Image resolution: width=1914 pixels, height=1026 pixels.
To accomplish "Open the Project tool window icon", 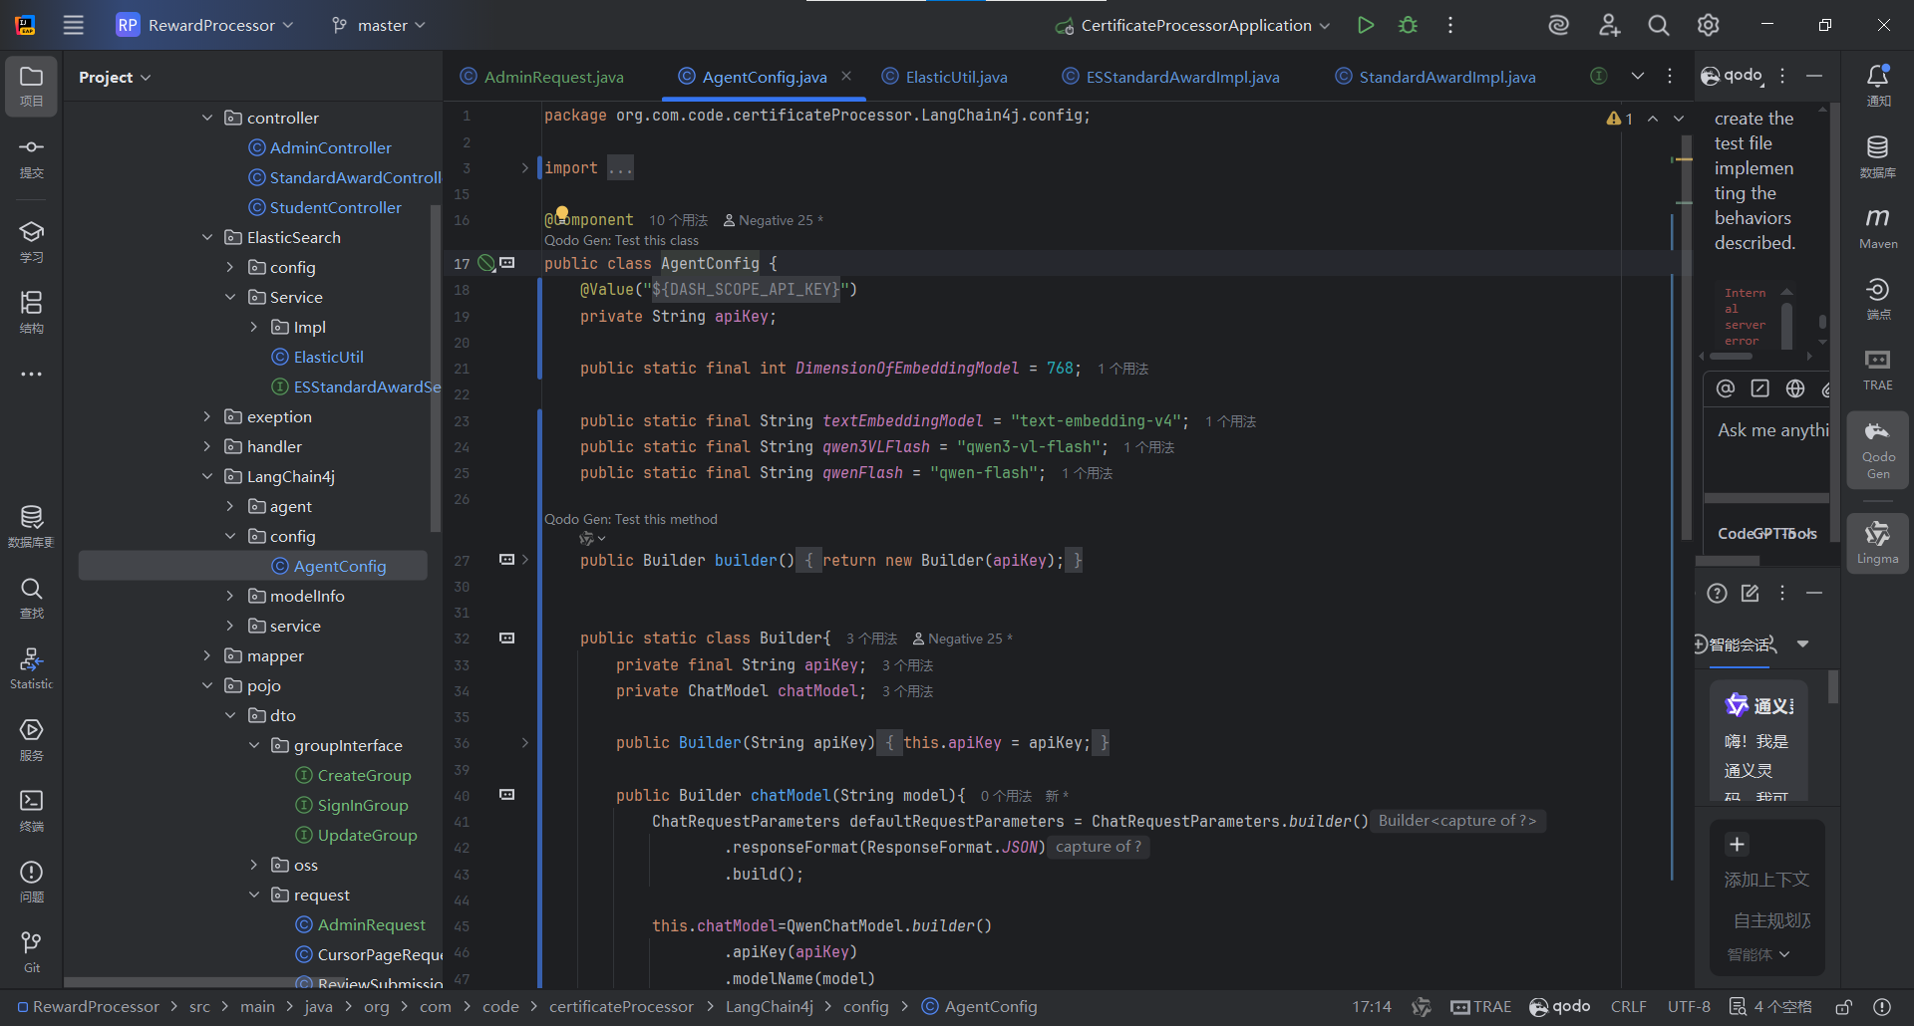I will [31, 86].
